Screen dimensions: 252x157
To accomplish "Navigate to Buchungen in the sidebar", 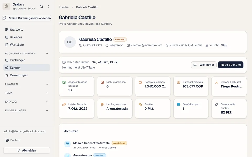I will tap(27, 60).
